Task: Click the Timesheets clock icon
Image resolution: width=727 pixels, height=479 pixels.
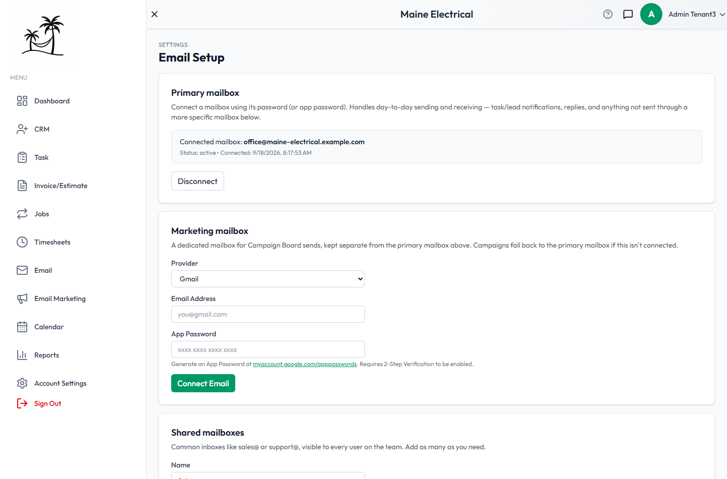Action: click(22, 242)
